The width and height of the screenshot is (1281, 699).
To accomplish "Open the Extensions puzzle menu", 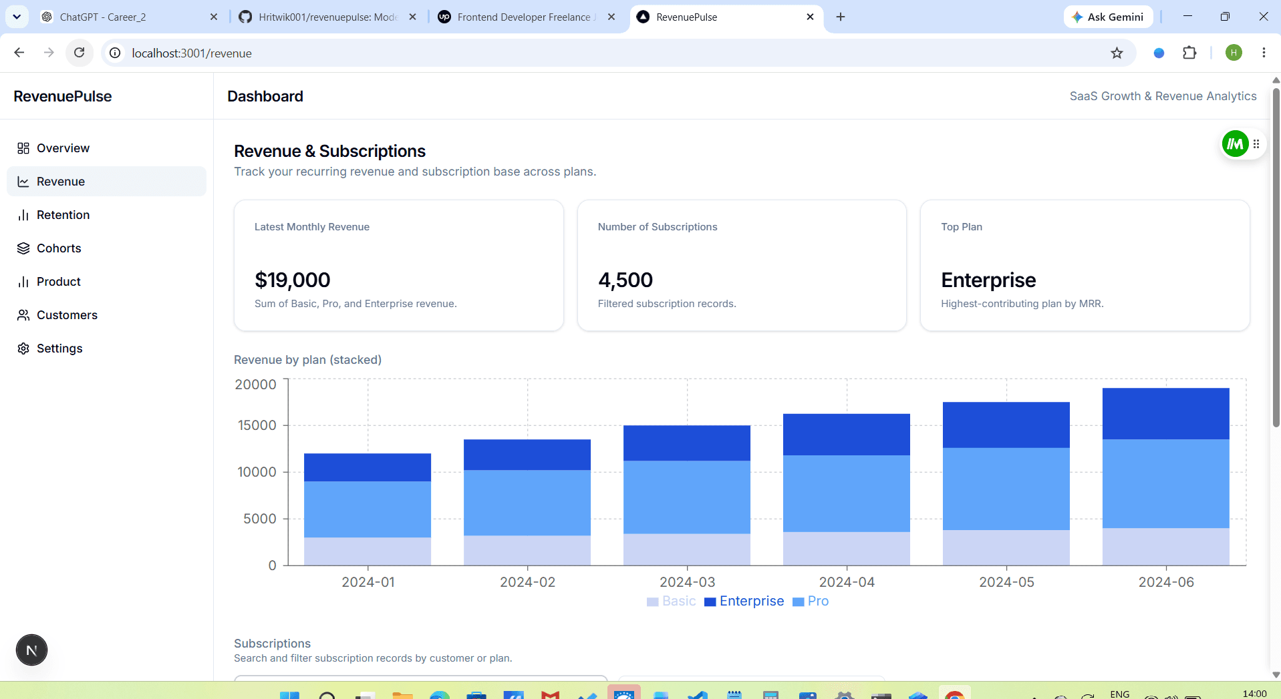I will 1189,53.
